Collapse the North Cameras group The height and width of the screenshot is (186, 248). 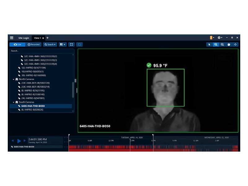pos(14,79)
